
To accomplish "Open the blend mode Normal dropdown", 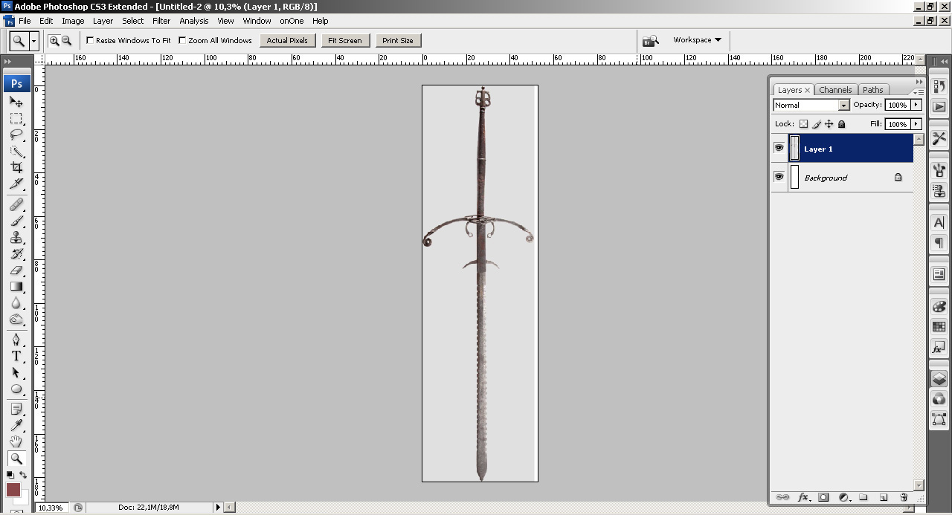I will coord(811,106).
